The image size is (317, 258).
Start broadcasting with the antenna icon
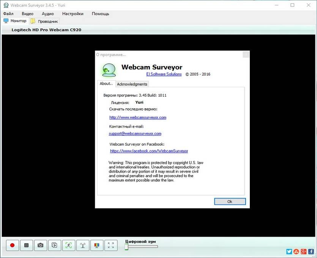[83, 245]
